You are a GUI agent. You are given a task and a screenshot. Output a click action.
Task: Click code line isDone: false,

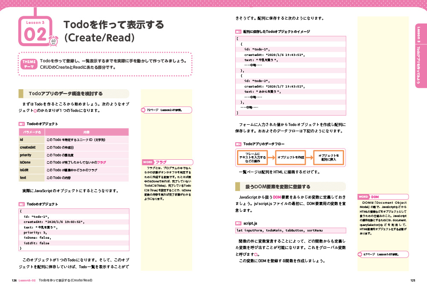point(37,238)
